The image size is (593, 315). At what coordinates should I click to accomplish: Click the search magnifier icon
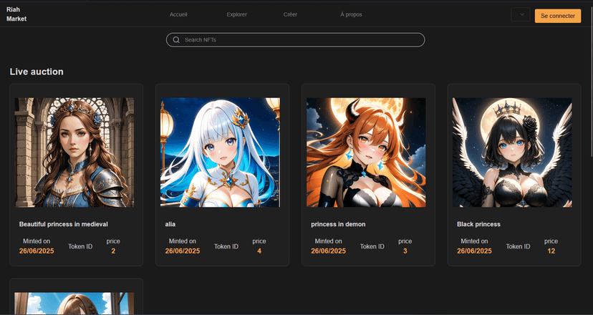176,40
